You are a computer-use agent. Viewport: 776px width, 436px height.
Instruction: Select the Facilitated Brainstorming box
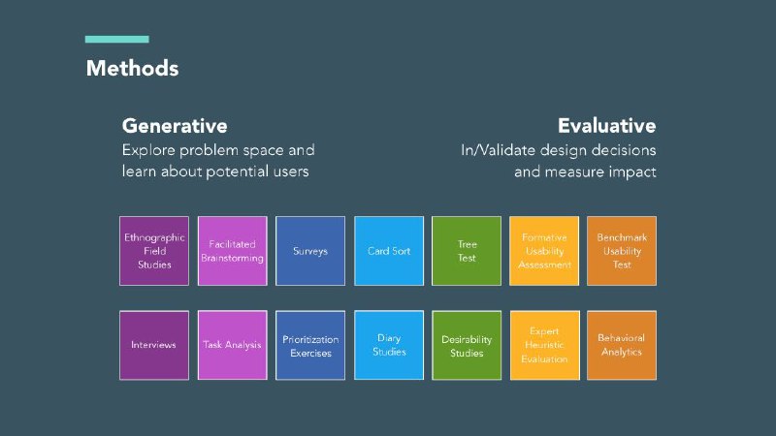tap(232, 251)
